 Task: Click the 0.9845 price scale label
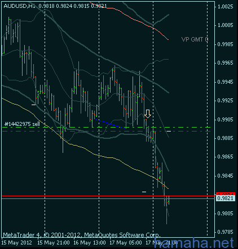pos(226,176)
